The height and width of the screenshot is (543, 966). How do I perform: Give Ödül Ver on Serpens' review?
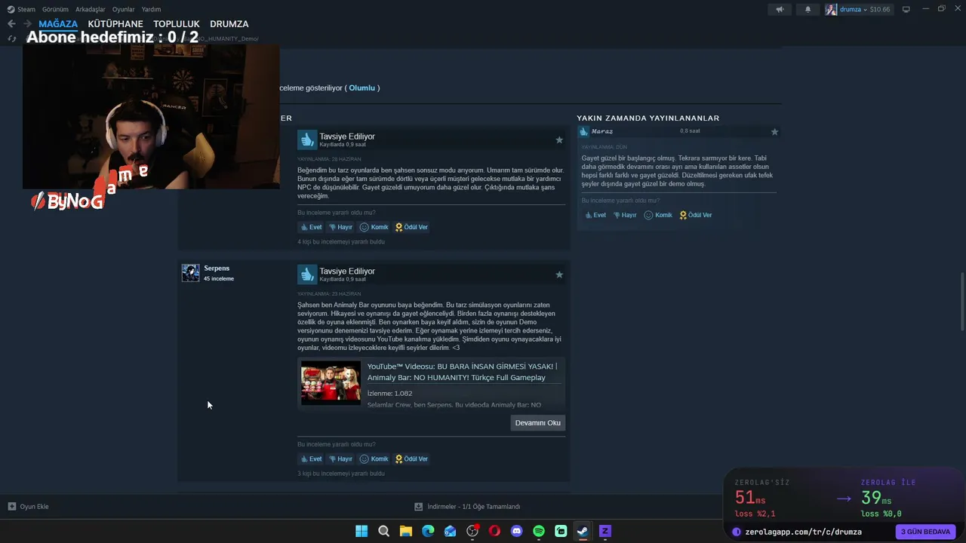[411, 459]
